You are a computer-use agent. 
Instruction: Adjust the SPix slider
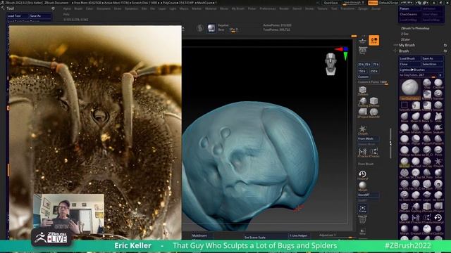233,30
